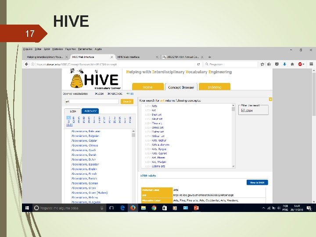Click the Cortana search box on taskbar
The image size is (316, 237).
coord(69,208)
